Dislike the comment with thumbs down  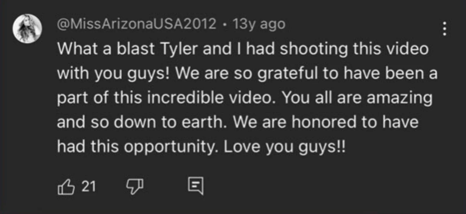tap(135, 186)
